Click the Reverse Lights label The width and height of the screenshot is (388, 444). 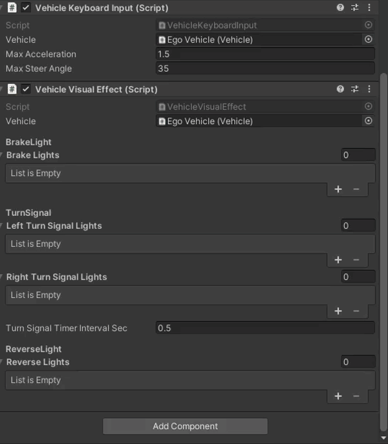(38, 362)
